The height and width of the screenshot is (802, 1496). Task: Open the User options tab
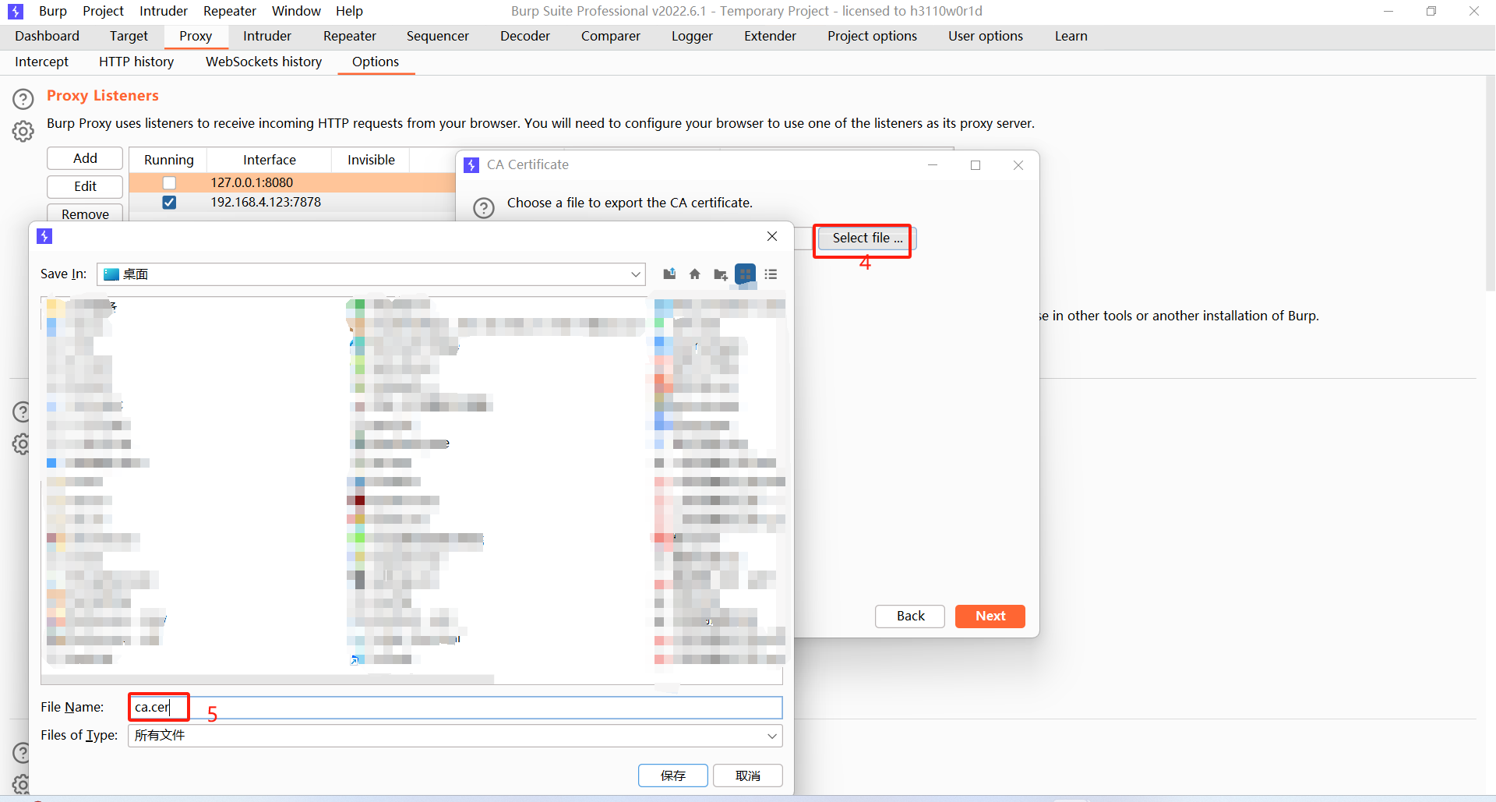click(x=986, y=36)
